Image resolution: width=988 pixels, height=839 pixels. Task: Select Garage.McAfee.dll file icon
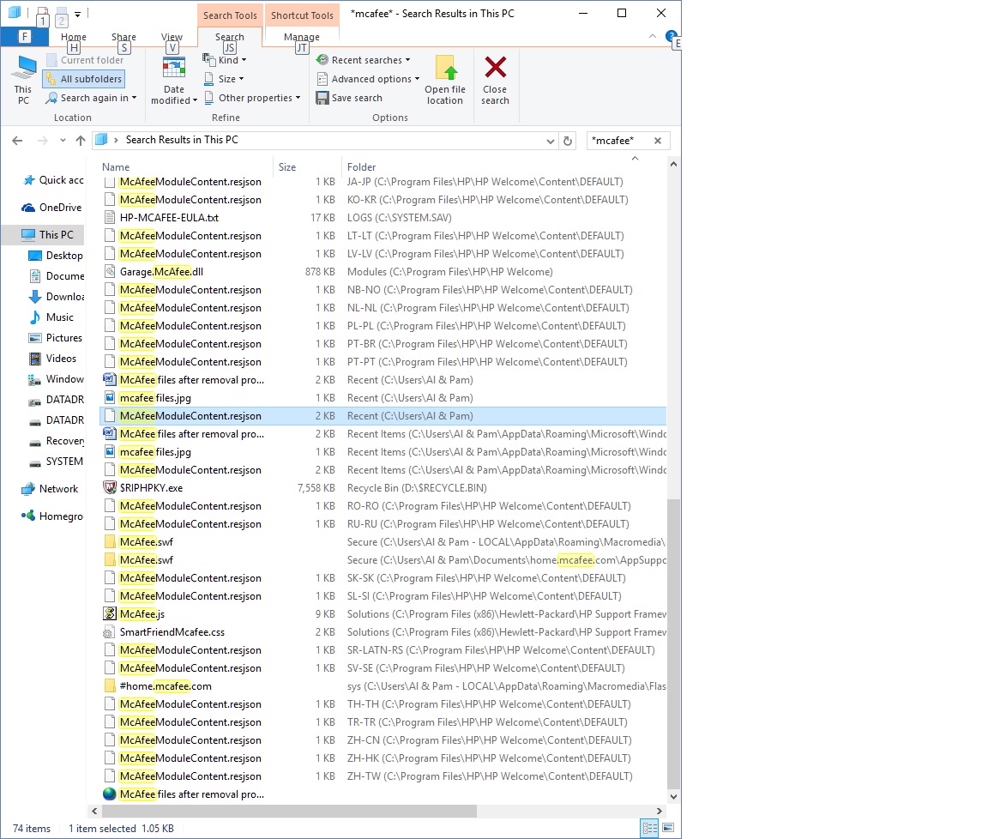[110, 272]
